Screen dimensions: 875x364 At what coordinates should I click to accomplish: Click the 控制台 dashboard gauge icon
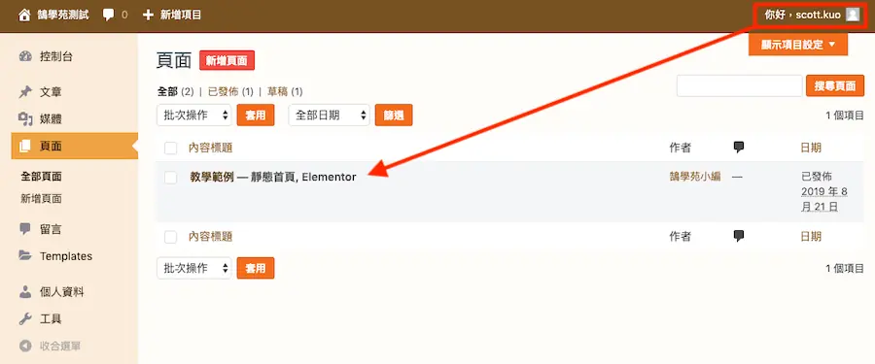click(25, 56)
